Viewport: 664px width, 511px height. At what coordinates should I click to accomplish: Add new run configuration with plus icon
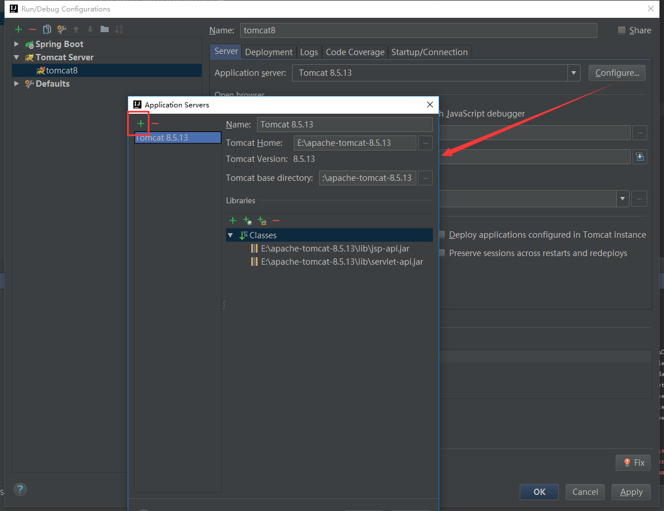point(18,29)
